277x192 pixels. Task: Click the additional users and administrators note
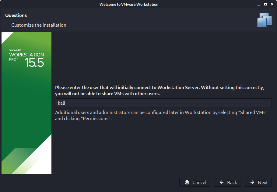(x=161, y=115)
